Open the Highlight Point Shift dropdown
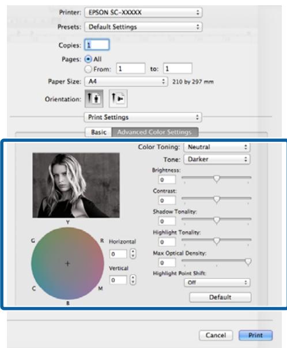Image resolution: width=287 pixels, height=348 pixels. [217, 282]
